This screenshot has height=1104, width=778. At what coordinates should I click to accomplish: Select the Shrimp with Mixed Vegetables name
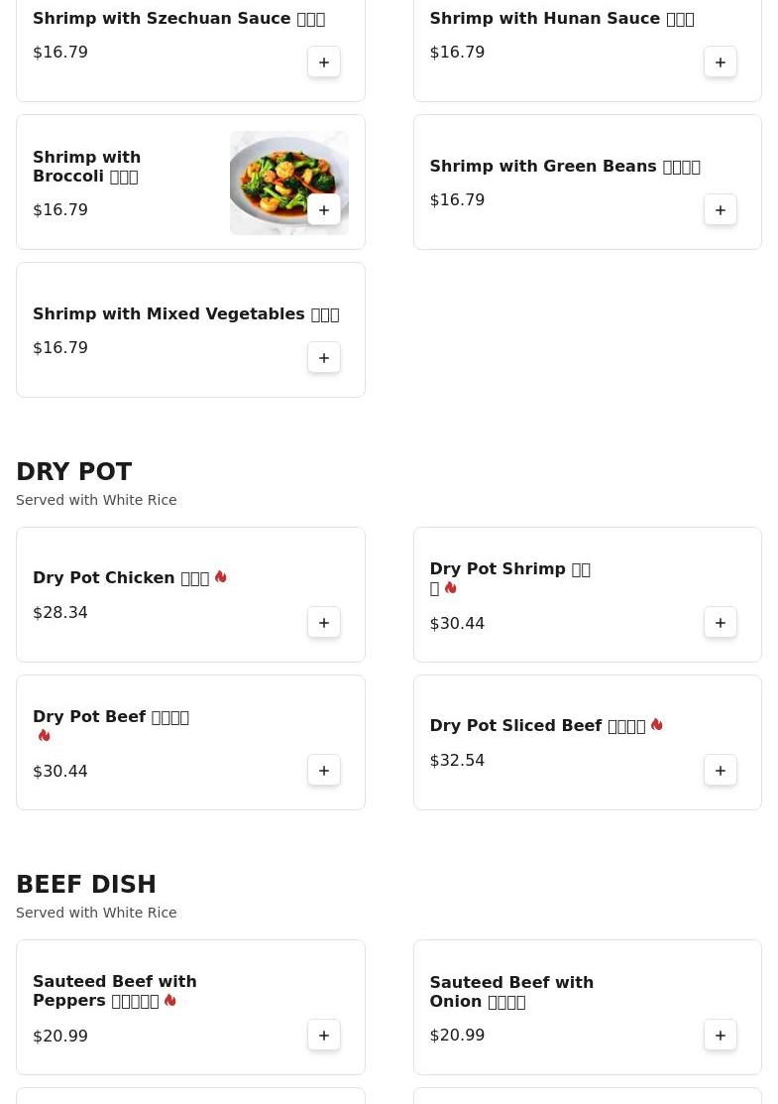(x=185, y=314)
